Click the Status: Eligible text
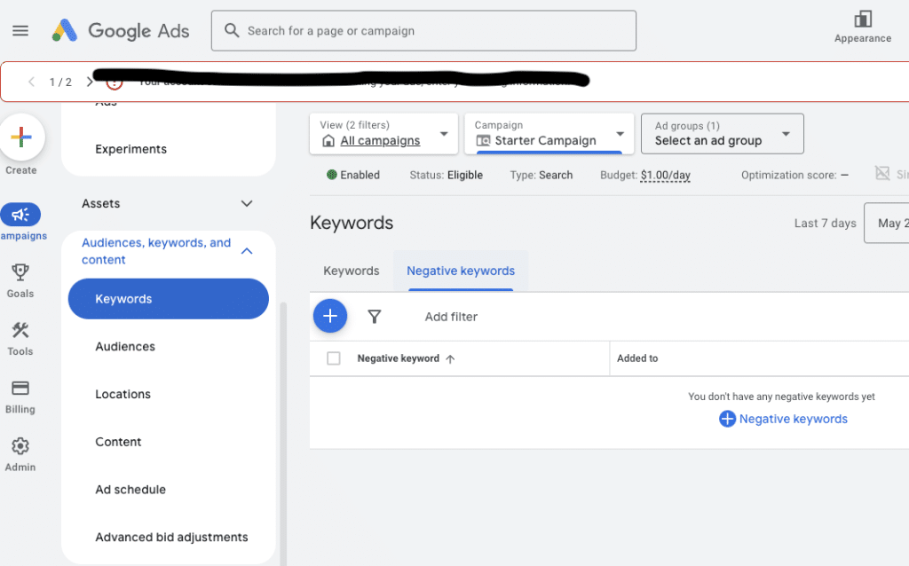 click(446, 175)
